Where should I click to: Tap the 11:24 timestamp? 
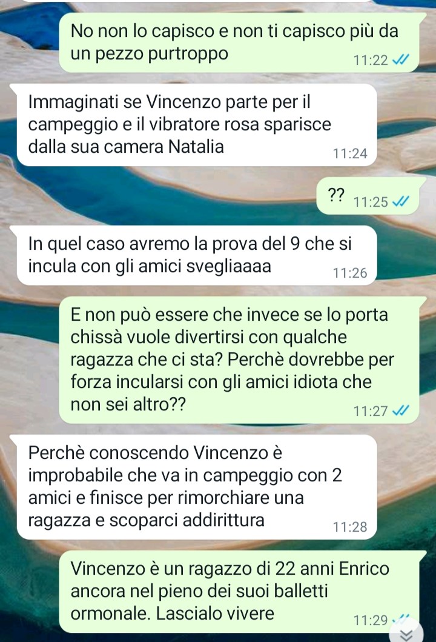350,153
